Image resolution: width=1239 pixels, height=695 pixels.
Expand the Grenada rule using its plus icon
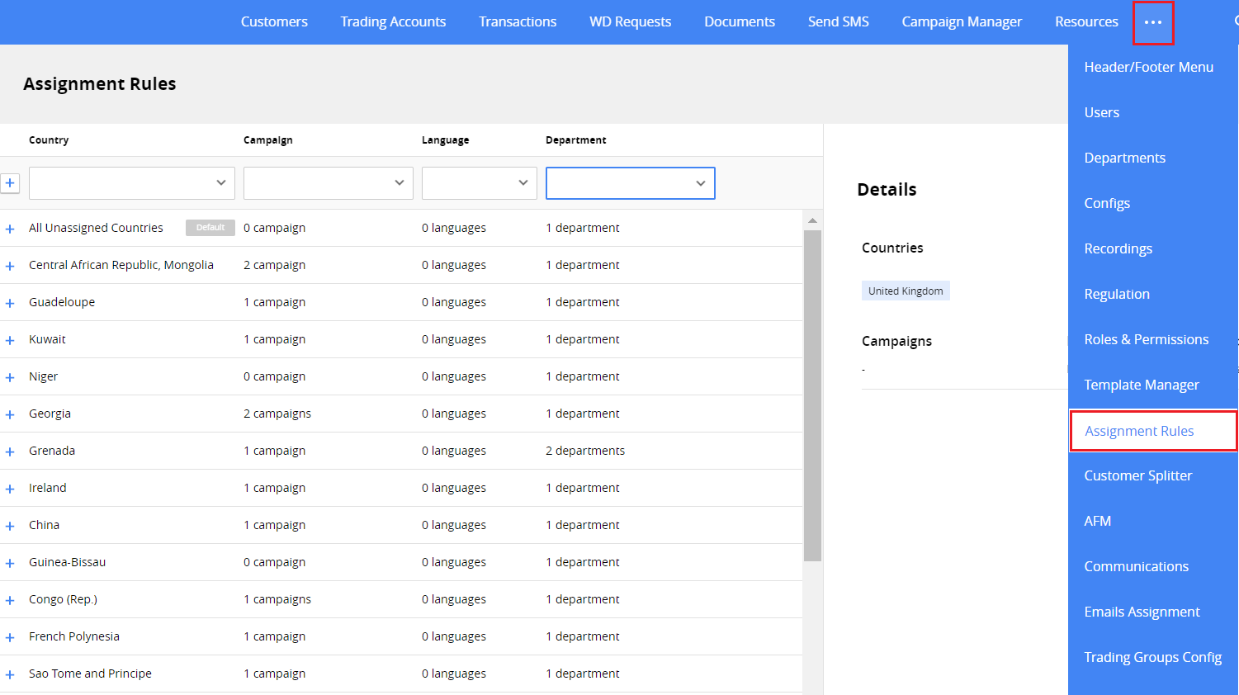point(10,450)
